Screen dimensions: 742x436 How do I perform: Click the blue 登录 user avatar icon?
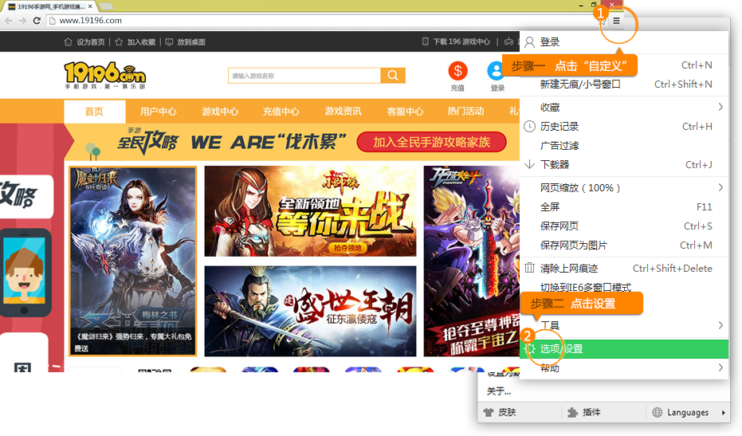pos(497,71)
